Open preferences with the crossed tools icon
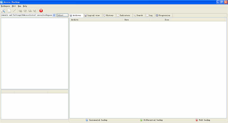The width and height of the screenshot is (228, 123). coord(3,11)
